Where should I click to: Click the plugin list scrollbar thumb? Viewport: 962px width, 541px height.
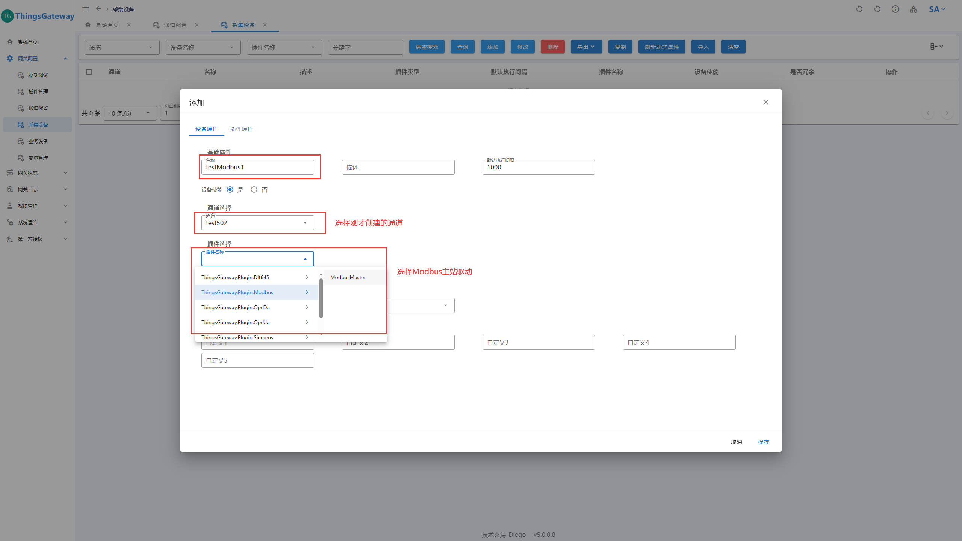click(x=321, y=298)
